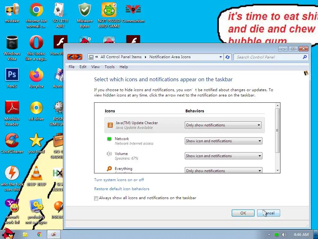Open the taskbar explorer folder icon

(x=25, y=234)
